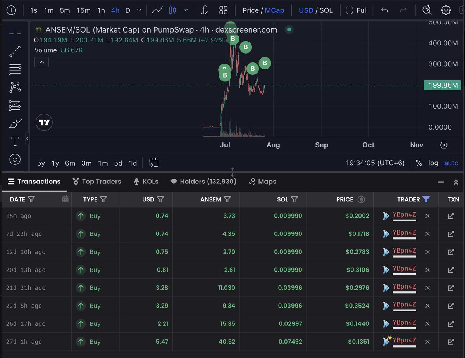Screen dimensions: 465x358
Task: Add a symbol with the plus icon
Action: 11,10
